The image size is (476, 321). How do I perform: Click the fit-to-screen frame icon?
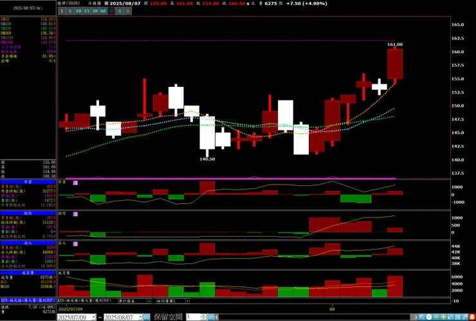pyautogui.click(x=457, y=316)
